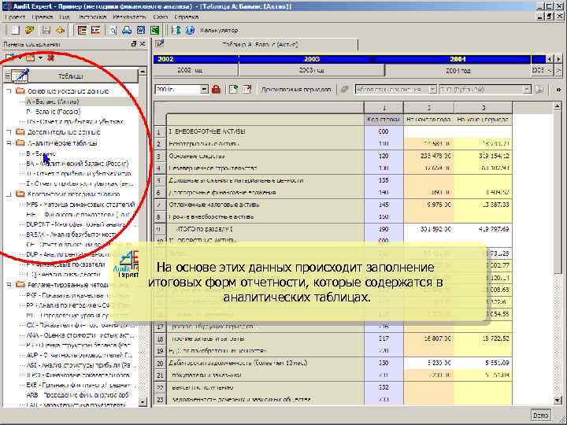The image size is (567, 425).
Task: Move data table scrollbar down with arrow
Action: (x=557, y=400)
